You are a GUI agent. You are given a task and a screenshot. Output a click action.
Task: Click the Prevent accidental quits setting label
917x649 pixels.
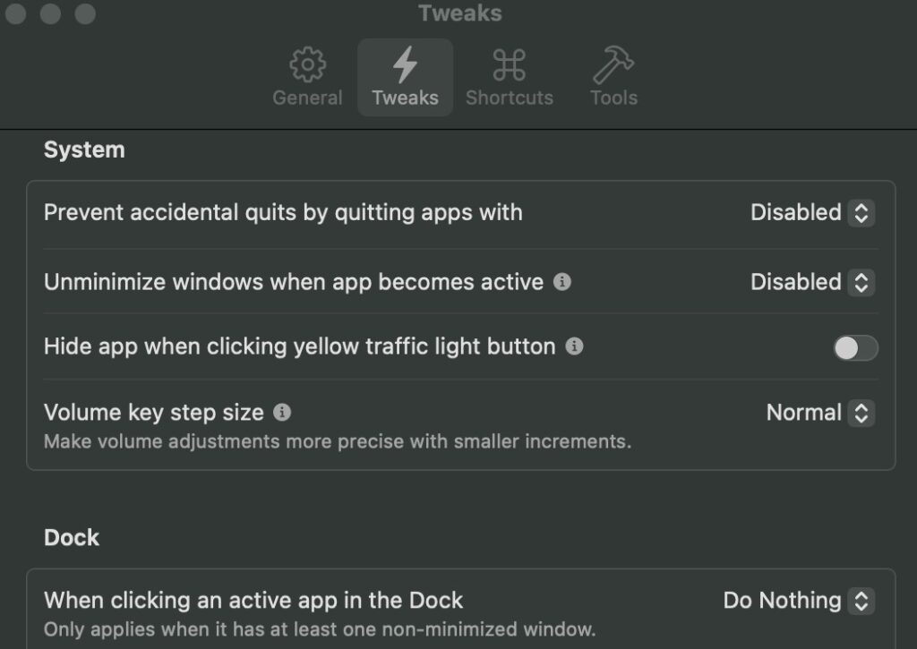[x=283, y=212]
